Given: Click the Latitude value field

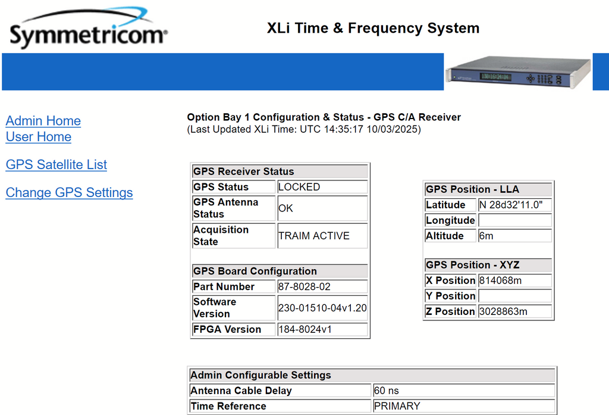Looking at the screenshot, I should tap(514, 205).
